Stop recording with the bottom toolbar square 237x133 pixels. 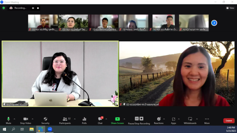point(141,119)
